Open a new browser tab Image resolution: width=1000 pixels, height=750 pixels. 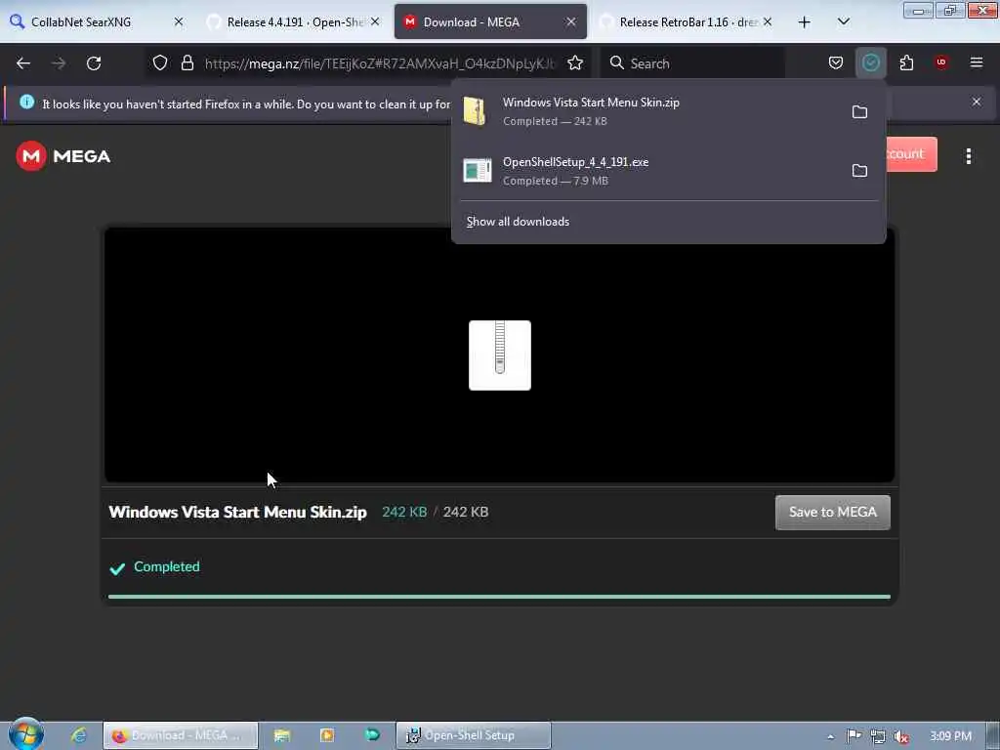point(805,22)
